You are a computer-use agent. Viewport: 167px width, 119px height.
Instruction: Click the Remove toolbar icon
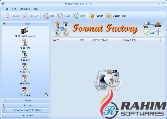7,16
